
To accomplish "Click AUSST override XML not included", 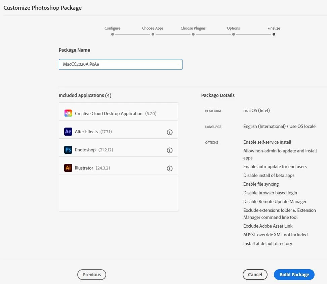I will pyautogui.click(x=275, y=235).
